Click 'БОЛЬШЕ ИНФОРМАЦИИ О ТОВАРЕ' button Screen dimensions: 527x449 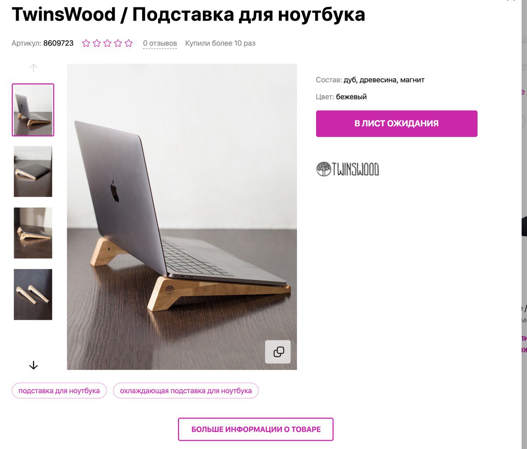click(x=256, y=429)
